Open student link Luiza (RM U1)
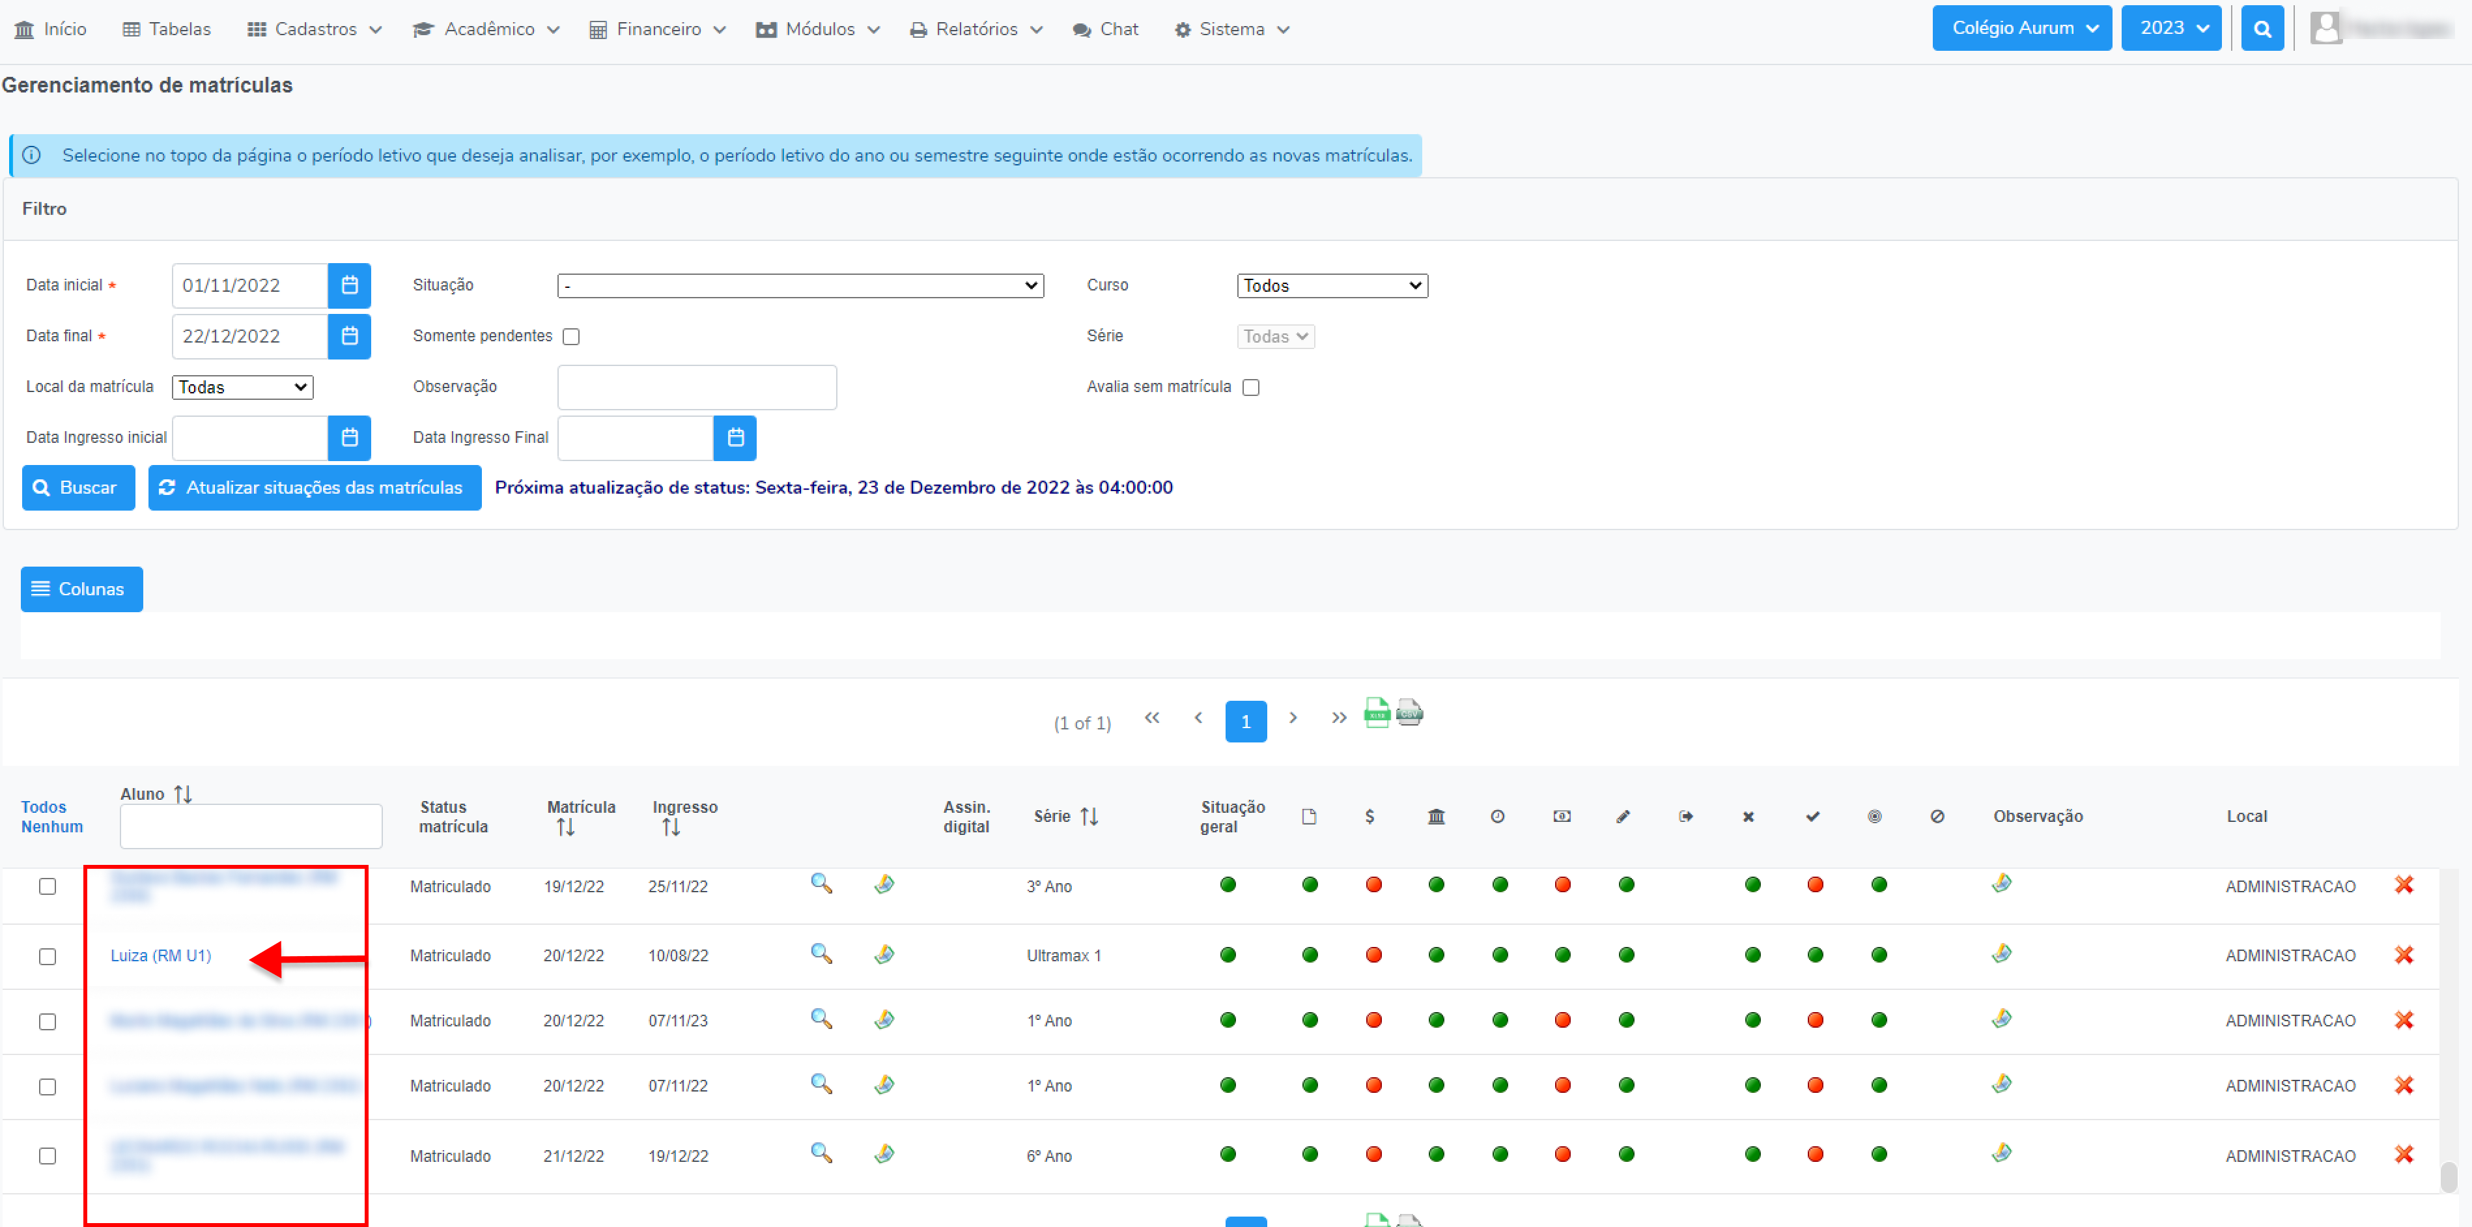 click(x=160, y=955)
